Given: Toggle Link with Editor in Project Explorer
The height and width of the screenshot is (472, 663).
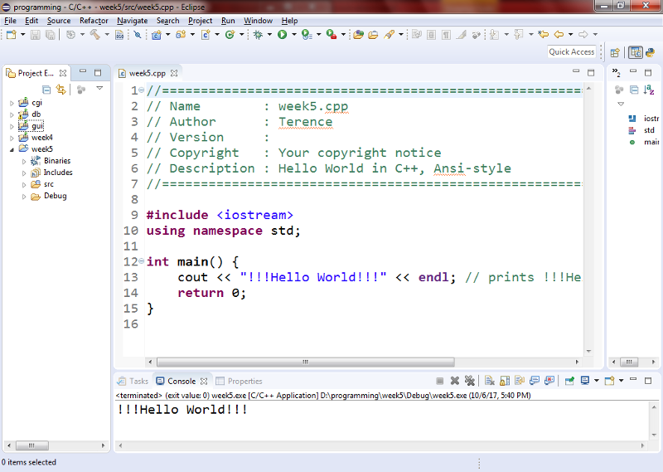Looking at the screenshot, I should point(60,90).
